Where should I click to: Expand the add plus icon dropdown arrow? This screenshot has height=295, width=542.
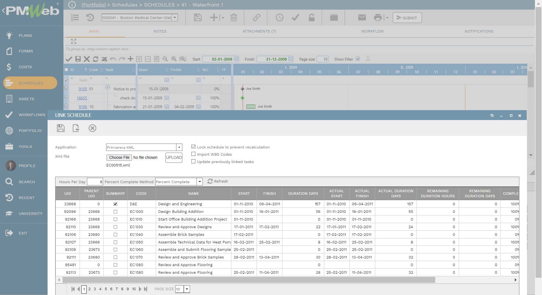coord(223,18)
